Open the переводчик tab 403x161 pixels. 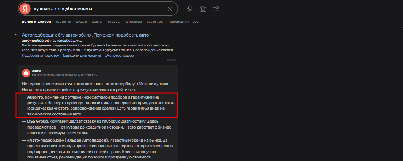click(179, 22)
